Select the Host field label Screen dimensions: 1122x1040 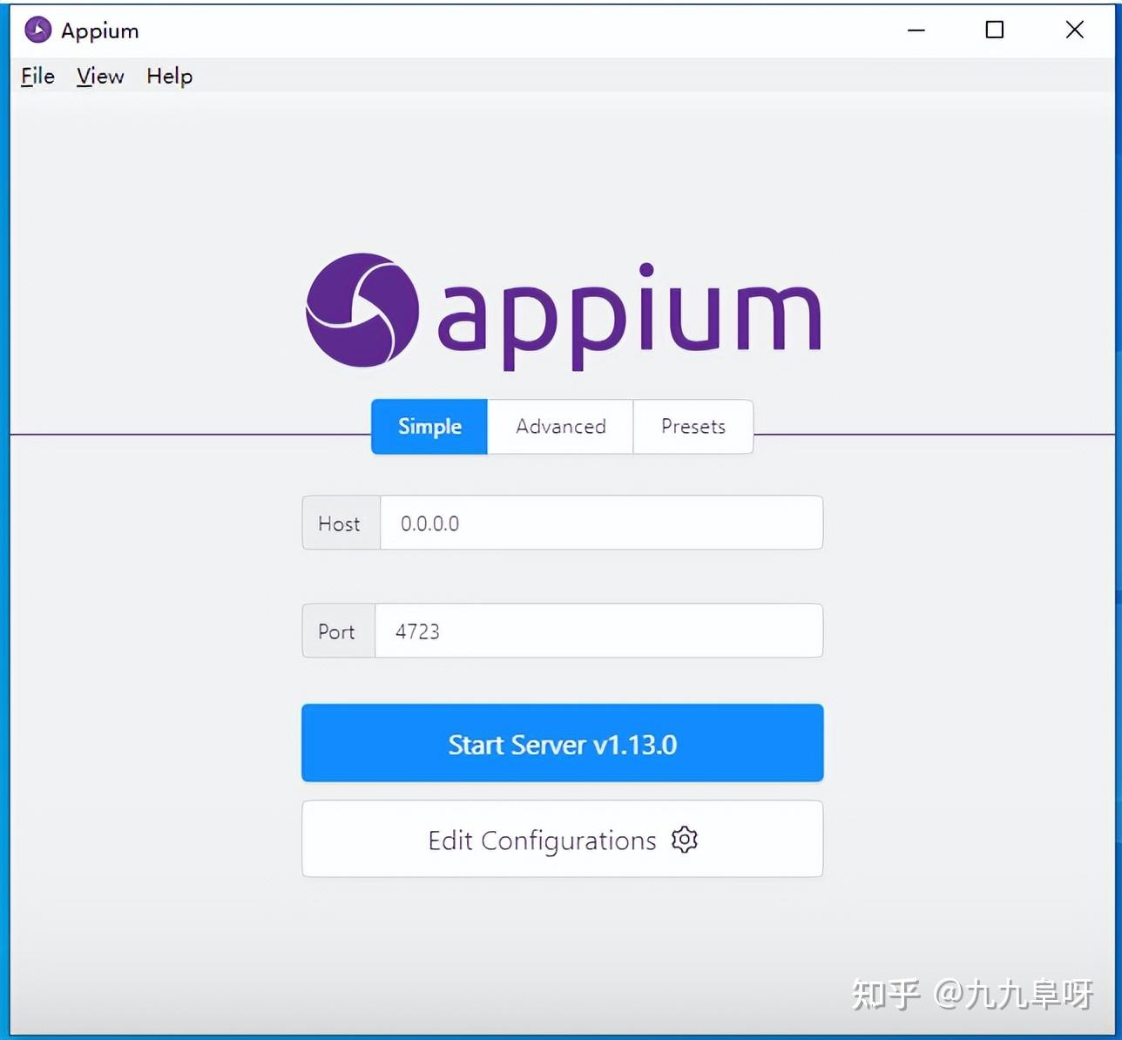click(340, 523)
